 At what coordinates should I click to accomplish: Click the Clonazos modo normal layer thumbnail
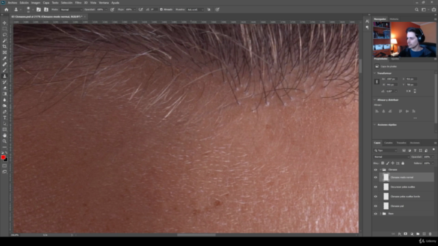point(386,178)
